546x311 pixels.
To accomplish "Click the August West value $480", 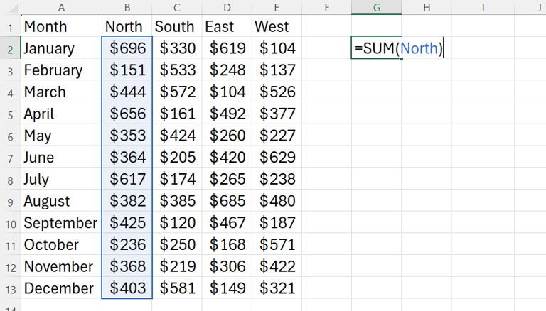I will (x=277, y=201).
